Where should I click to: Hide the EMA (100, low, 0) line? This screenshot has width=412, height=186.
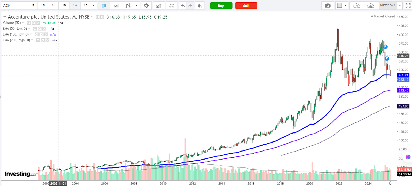pyautogui.click(x=37, y=34)
